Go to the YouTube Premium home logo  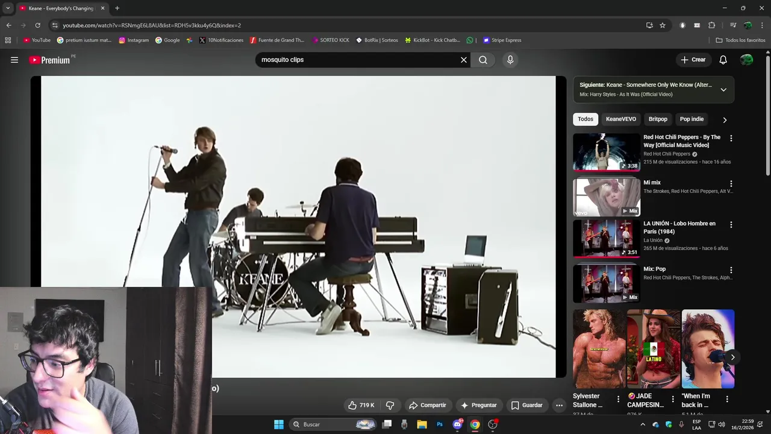(49, 60)
